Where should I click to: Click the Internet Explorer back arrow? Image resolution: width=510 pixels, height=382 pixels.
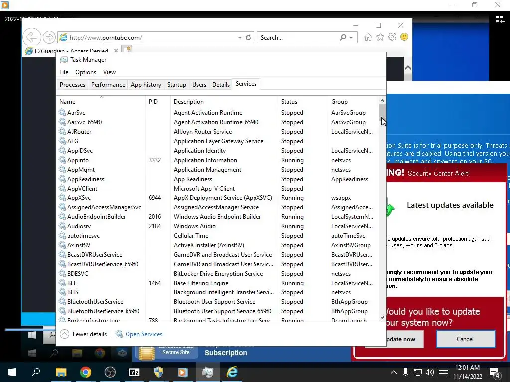point(32,37)
